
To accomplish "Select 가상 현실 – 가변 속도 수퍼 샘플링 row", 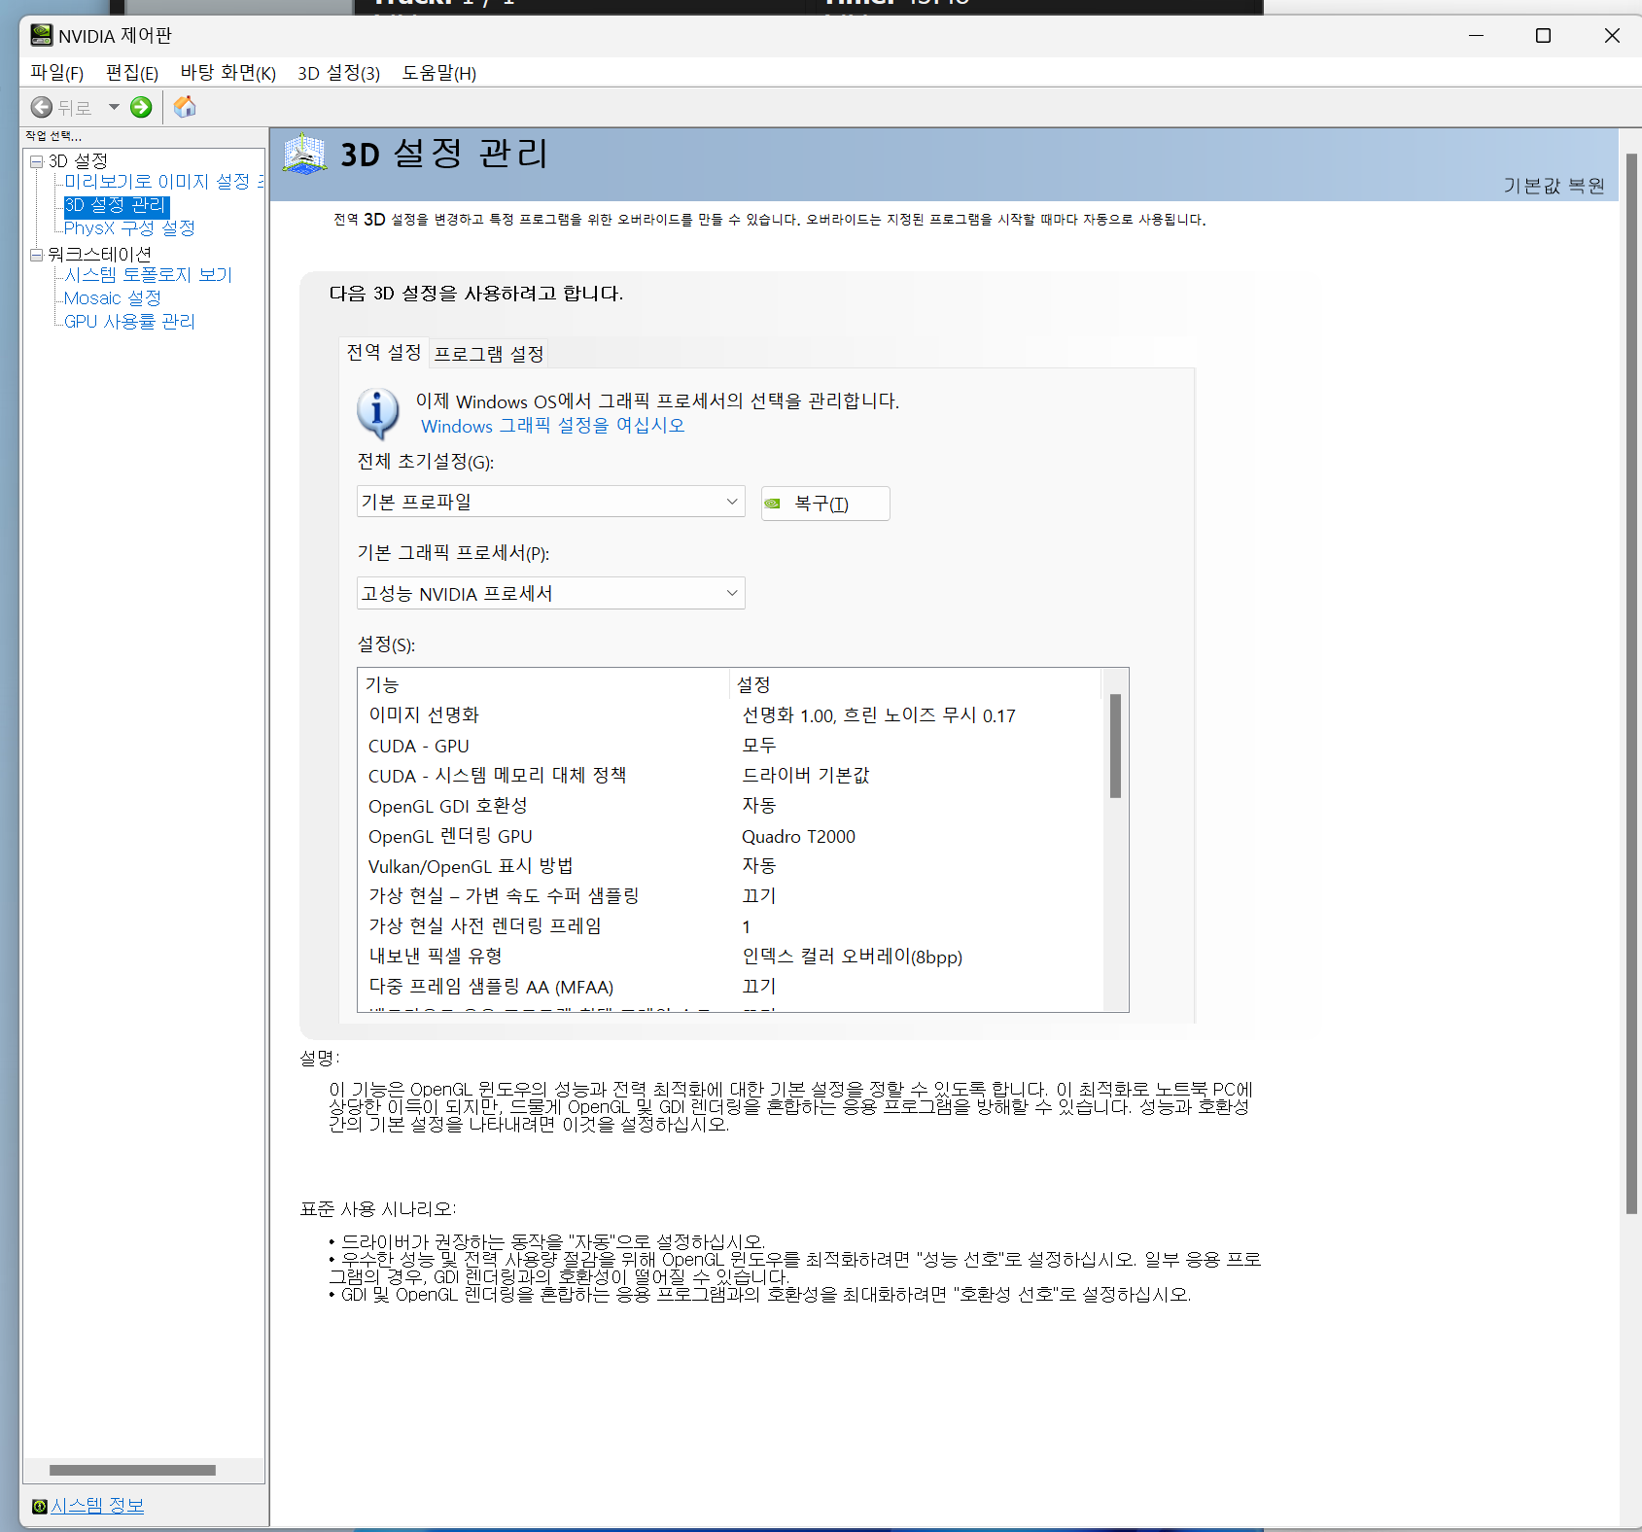I will tap(731, 896).
